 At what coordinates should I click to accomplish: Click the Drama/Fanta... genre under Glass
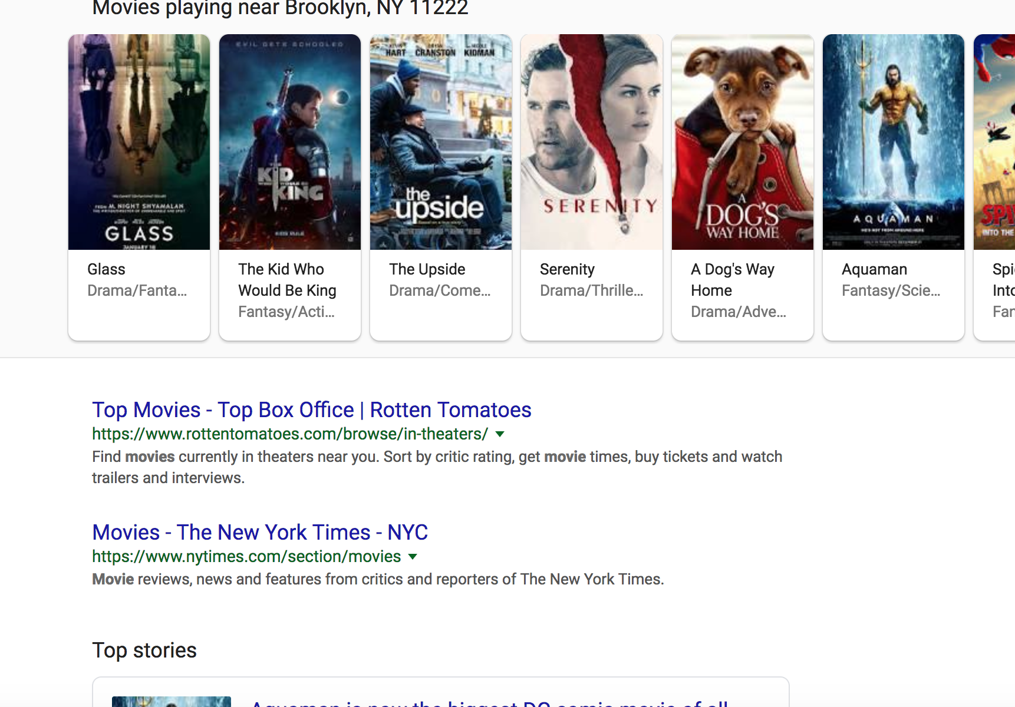137,290
